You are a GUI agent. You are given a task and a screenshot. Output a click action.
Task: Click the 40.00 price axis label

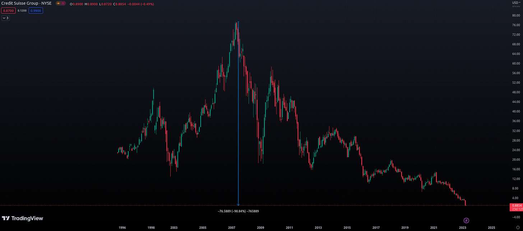(x=516, y=111)
